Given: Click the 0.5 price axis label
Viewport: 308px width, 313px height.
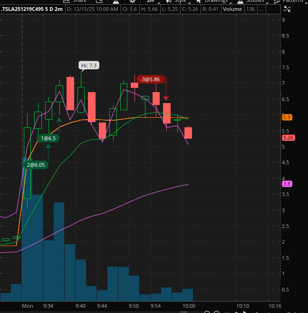Looking at the screenshot, I should pyautogui.click(x=286, y=290).
